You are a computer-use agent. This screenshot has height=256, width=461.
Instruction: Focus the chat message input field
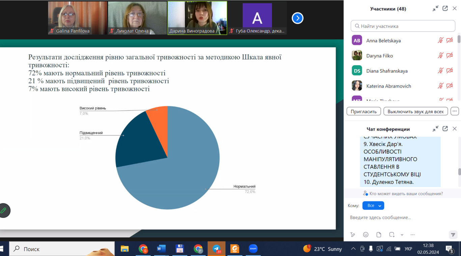(402, 218)
